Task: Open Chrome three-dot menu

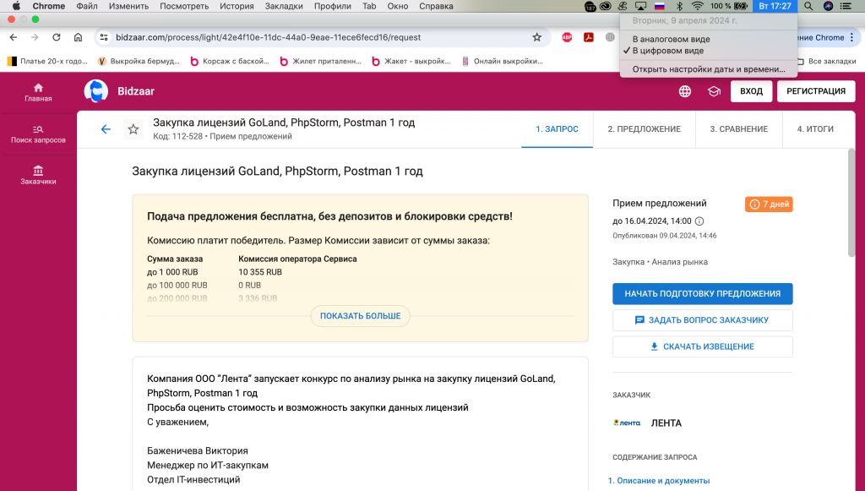Action: [852, 37]
